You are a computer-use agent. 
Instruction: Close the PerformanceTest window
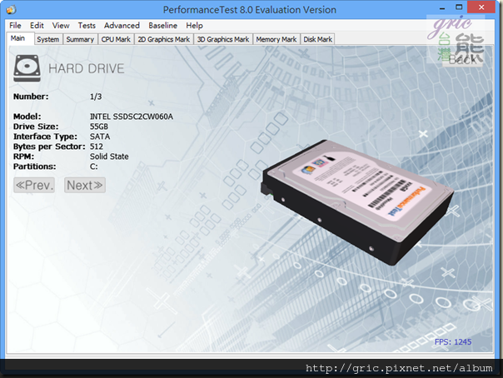coord(481,7)
